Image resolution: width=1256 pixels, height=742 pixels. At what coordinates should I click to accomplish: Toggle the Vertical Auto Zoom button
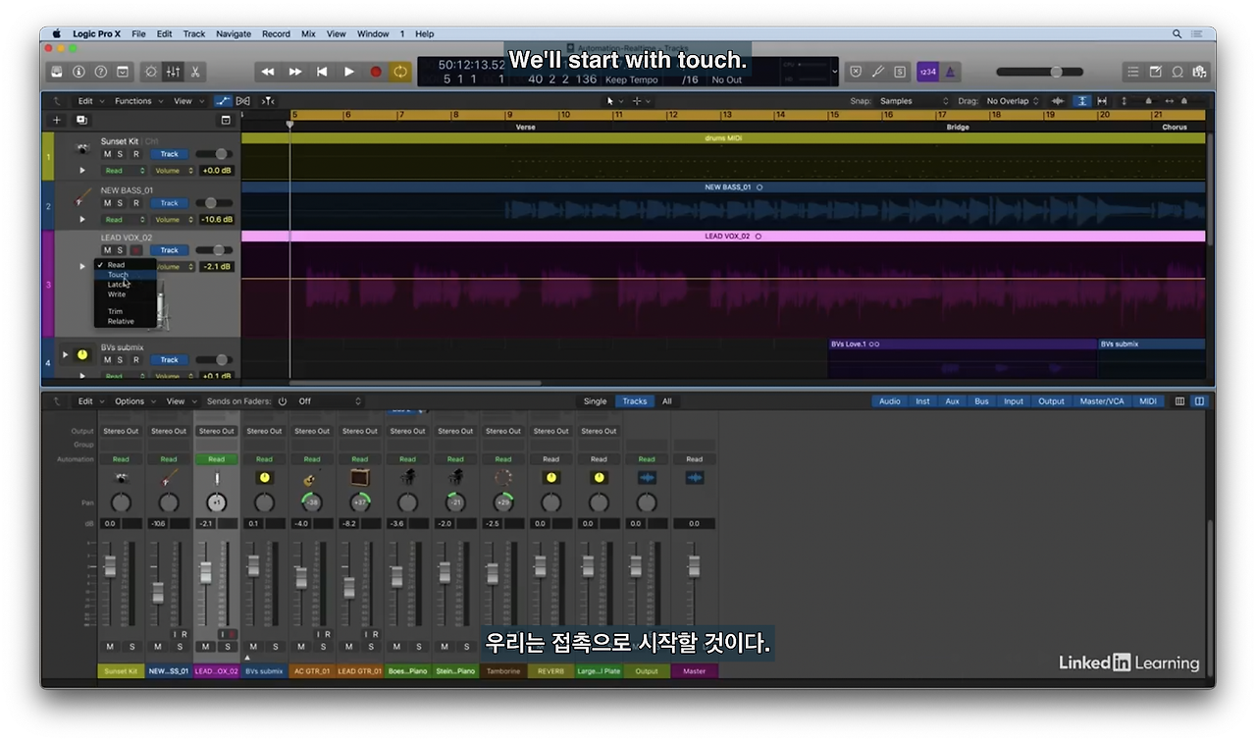(x=1081, y=101)
